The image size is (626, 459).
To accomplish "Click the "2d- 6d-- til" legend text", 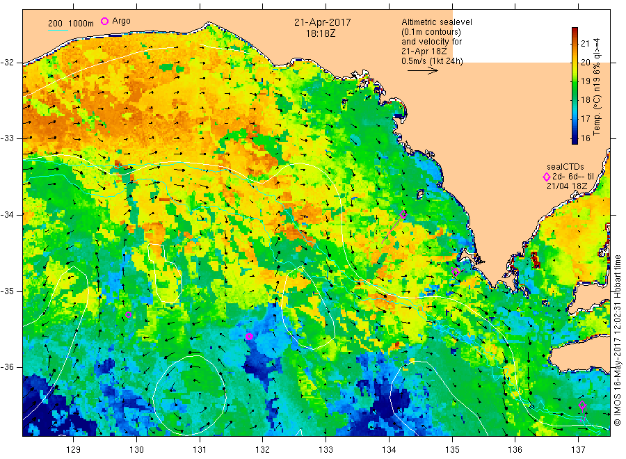I will click(573, 177).
